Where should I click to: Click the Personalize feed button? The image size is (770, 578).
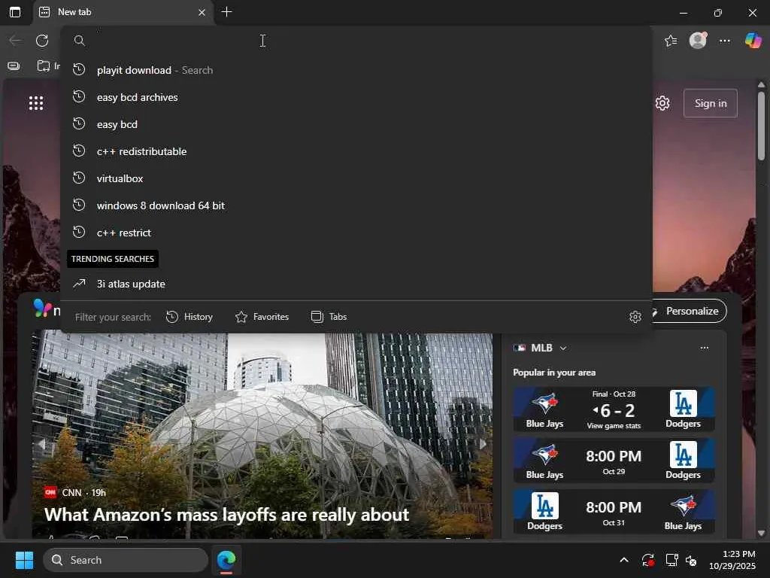690,311
